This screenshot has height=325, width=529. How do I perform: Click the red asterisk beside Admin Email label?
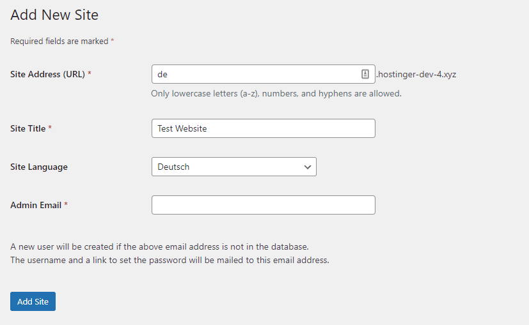(66, 204)
